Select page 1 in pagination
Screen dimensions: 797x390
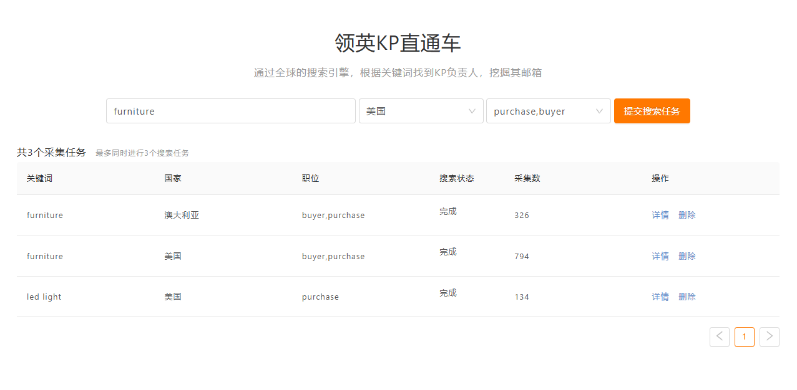pyautogui.click(x=745, y=337)
